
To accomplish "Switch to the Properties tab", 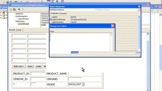I will pyautogui.click(x=55, y=13).
